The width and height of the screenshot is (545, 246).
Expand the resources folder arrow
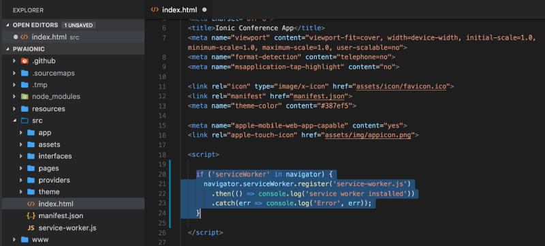[x=14, y=109]
